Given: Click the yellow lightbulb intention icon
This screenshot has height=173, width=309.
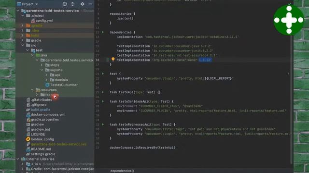Looking at the screenshot, I should click(113, 59).
